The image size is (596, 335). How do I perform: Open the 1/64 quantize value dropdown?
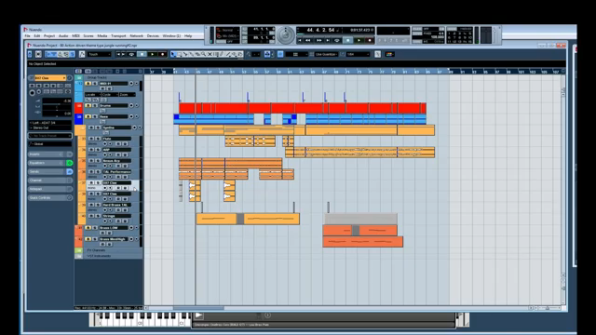[x=358, y=54]
